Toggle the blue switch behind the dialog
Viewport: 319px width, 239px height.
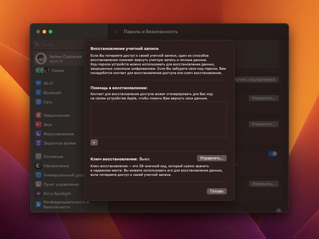[x=273, y=154]
